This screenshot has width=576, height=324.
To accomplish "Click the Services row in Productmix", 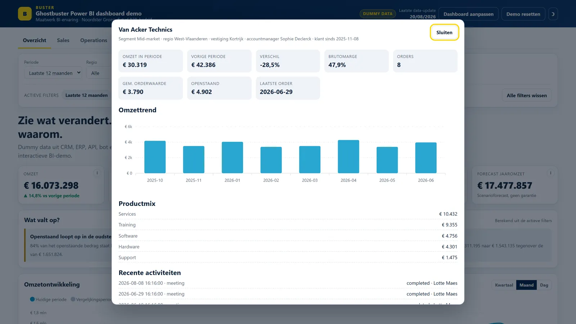I will tap(288, 214).
